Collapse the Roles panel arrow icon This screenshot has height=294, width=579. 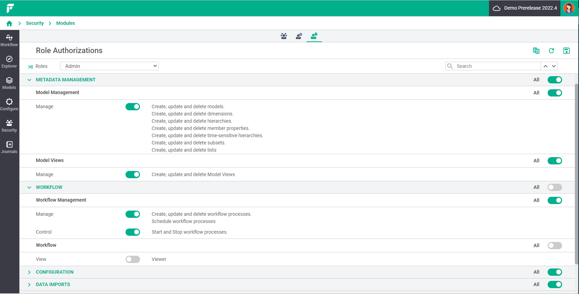(30, 67)
